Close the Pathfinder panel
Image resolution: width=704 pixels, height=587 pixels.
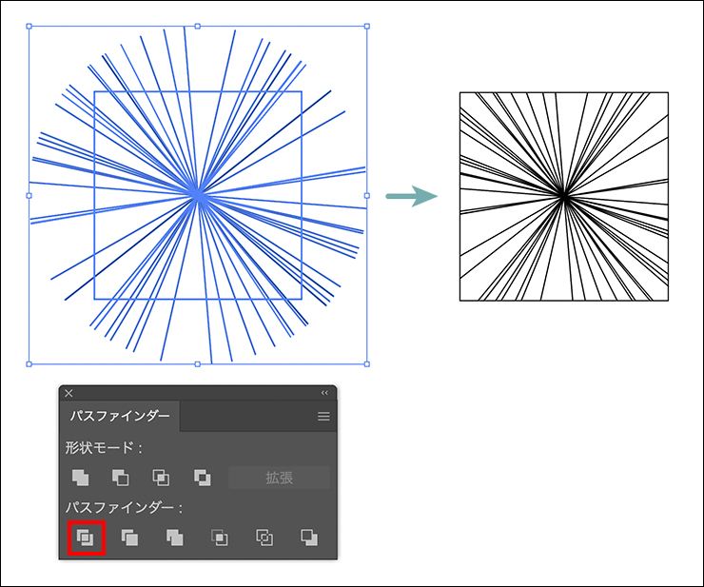[x=68, y=392]
